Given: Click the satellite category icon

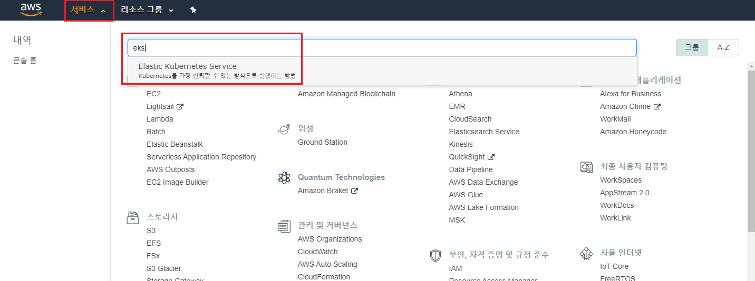Looking at the screenshot, I should pyautogui.click(x=284, y=128).
